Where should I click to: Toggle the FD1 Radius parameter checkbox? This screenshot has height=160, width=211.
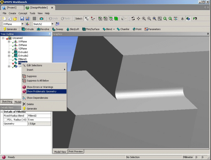pos(5,119)
